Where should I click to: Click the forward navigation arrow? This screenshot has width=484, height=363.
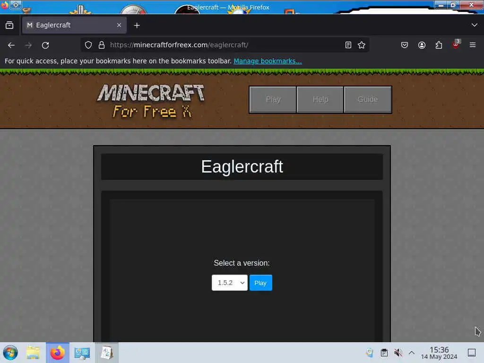click(28, 45)
